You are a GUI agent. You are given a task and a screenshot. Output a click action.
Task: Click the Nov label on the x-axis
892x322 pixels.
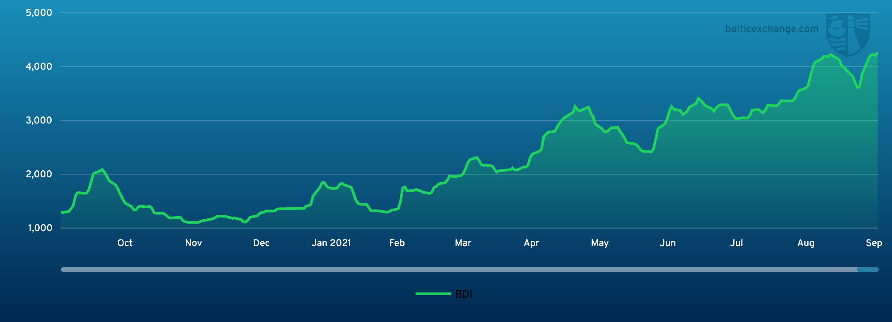coord(193,243)
